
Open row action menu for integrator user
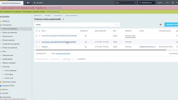pyautogui.click(x=39, y=47)
